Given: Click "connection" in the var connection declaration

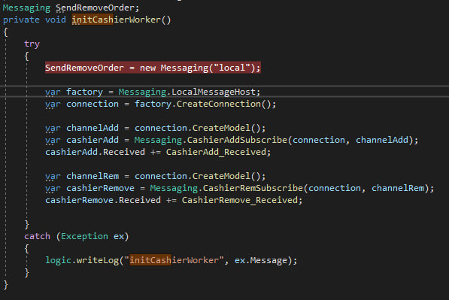Looking at the screenshot, I should tap(93, 104).
